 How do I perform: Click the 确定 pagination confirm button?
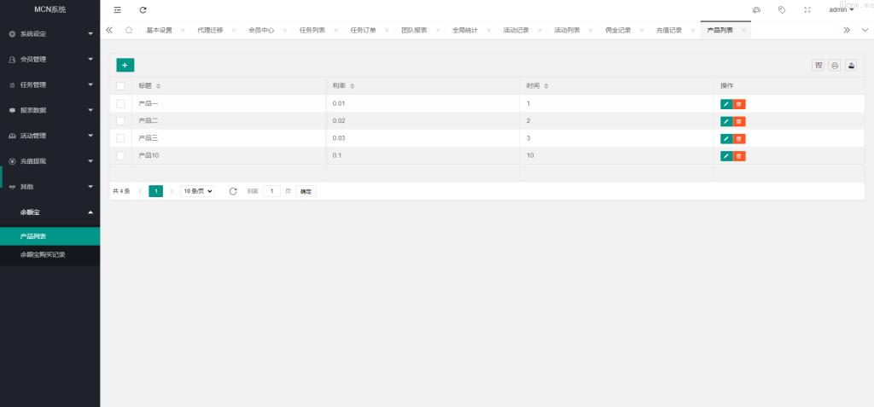tap(306, 191)
